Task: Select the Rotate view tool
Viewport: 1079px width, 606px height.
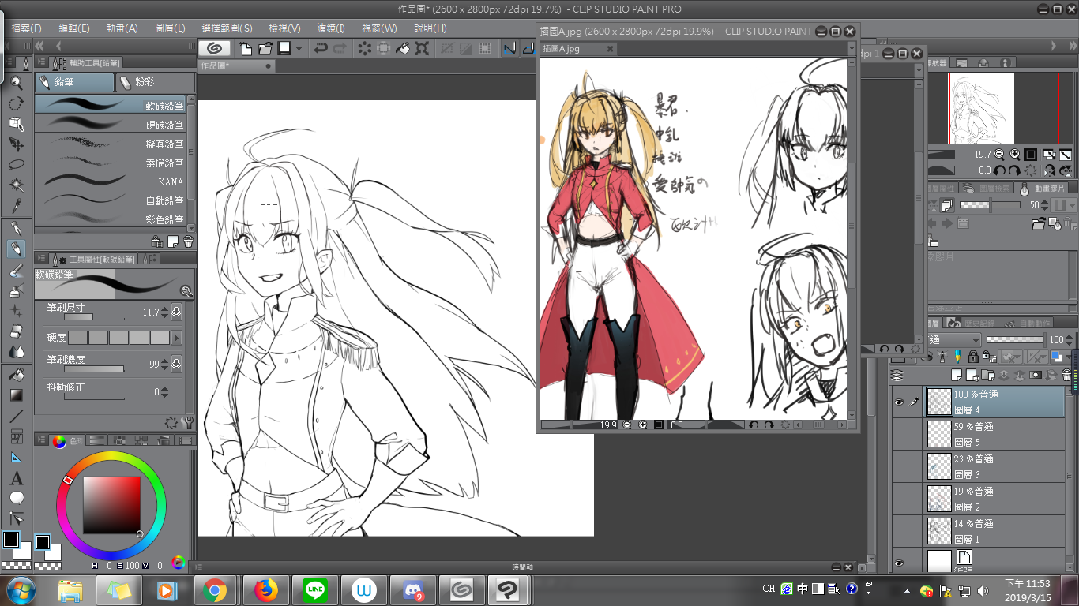Action: click(x=16, y=103)
